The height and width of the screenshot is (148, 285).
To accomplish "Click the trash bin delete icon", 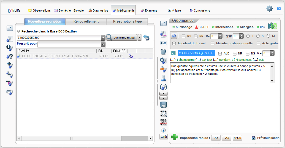I will 163,52.
